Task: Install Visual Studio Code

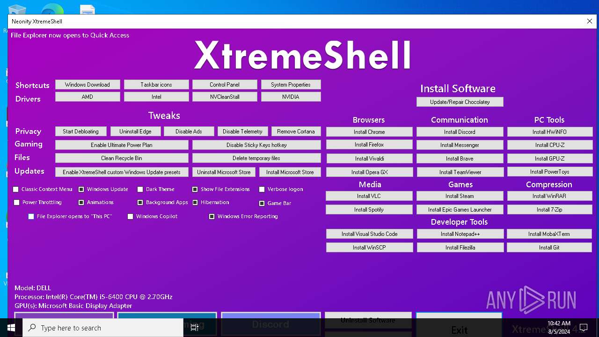Action: 369,234
